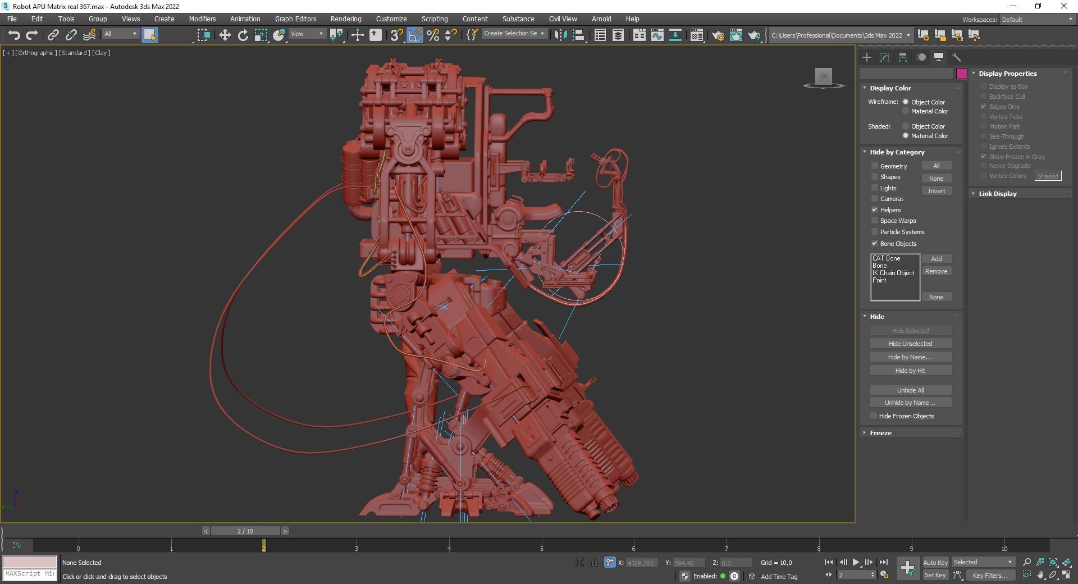Screen dimensions: 1078x584
Task: Click the Unhide All button
Action: coord(910,390)
